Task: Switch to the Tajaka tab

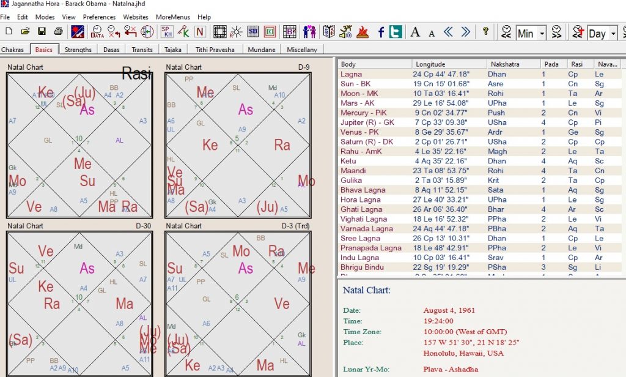Action: [x=173, y=50]
